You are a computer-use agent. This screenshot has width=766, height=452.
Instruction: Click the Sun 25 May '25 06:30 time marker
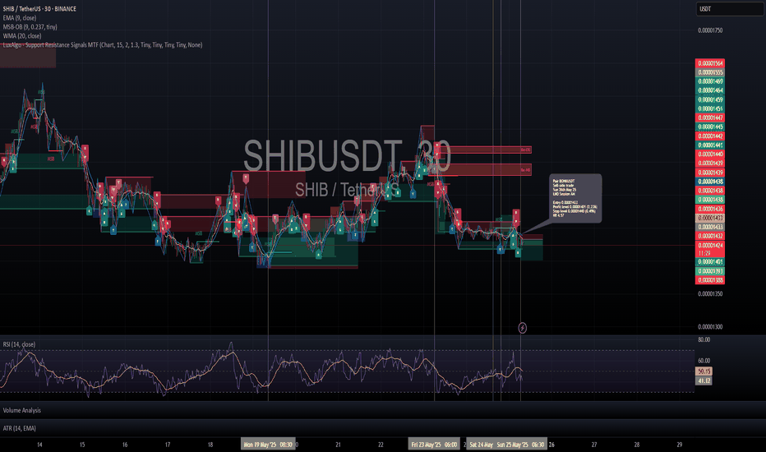(520, 444)
